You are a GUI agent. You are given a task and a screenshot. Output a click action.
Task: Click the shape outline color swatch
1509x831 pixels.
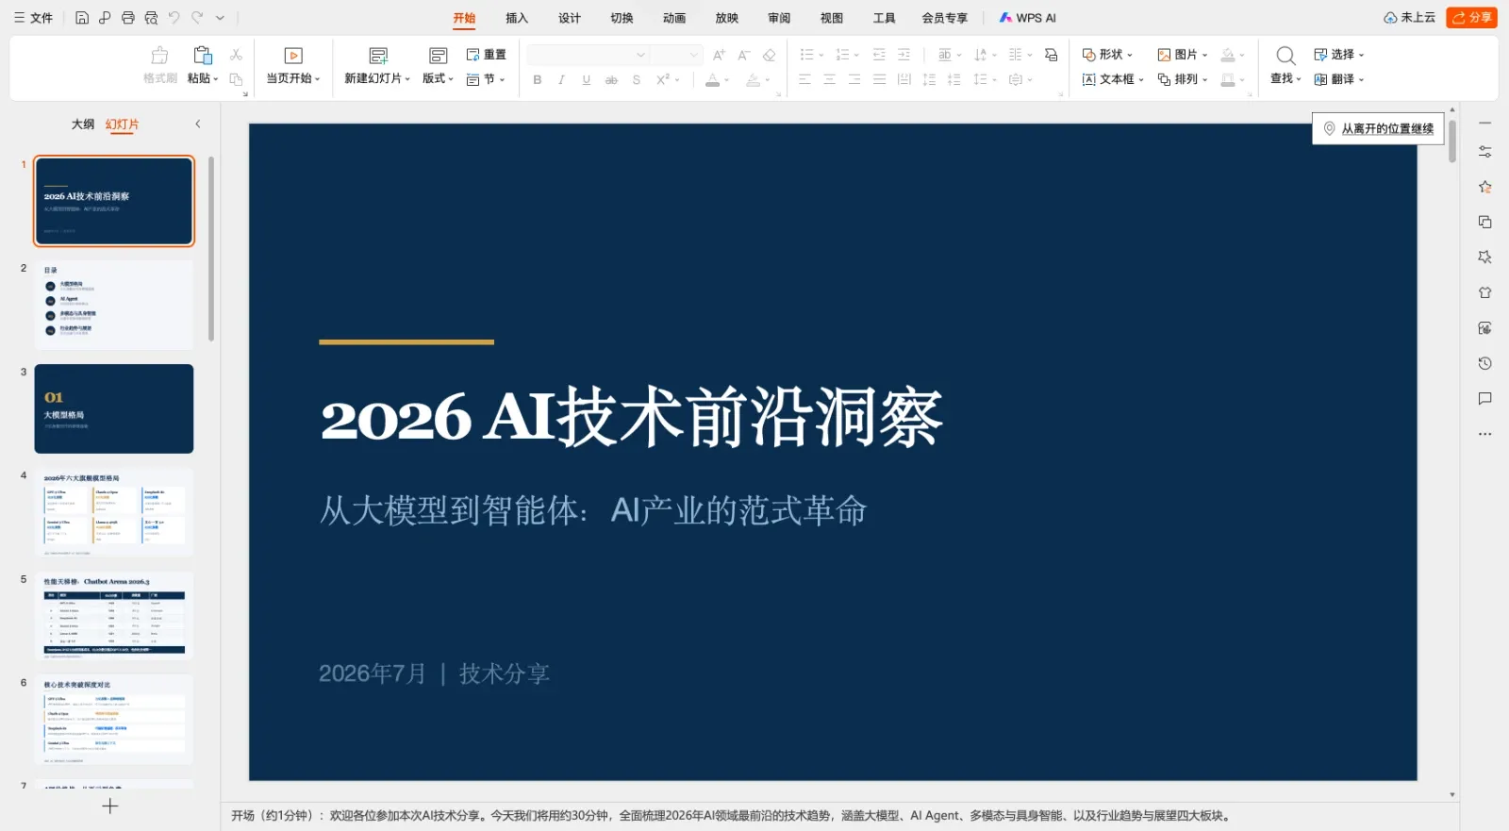click(x=1228, y=80)
